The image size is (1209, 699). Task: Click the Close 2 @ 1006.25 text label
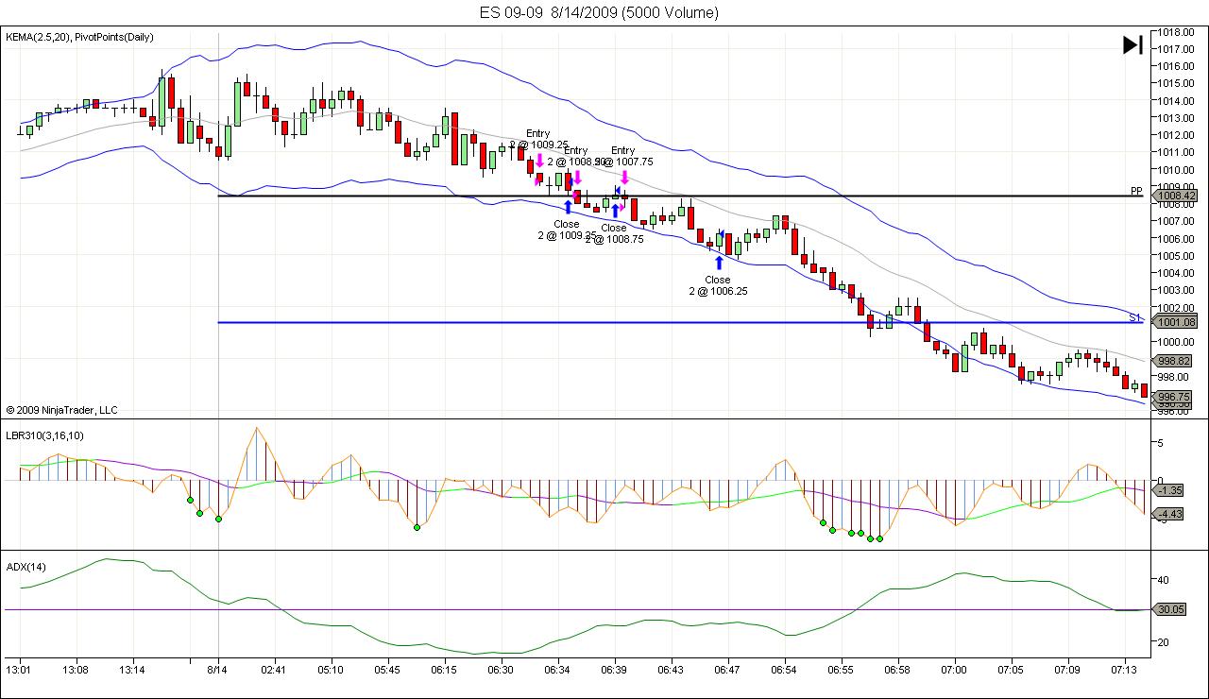[718, 285]
